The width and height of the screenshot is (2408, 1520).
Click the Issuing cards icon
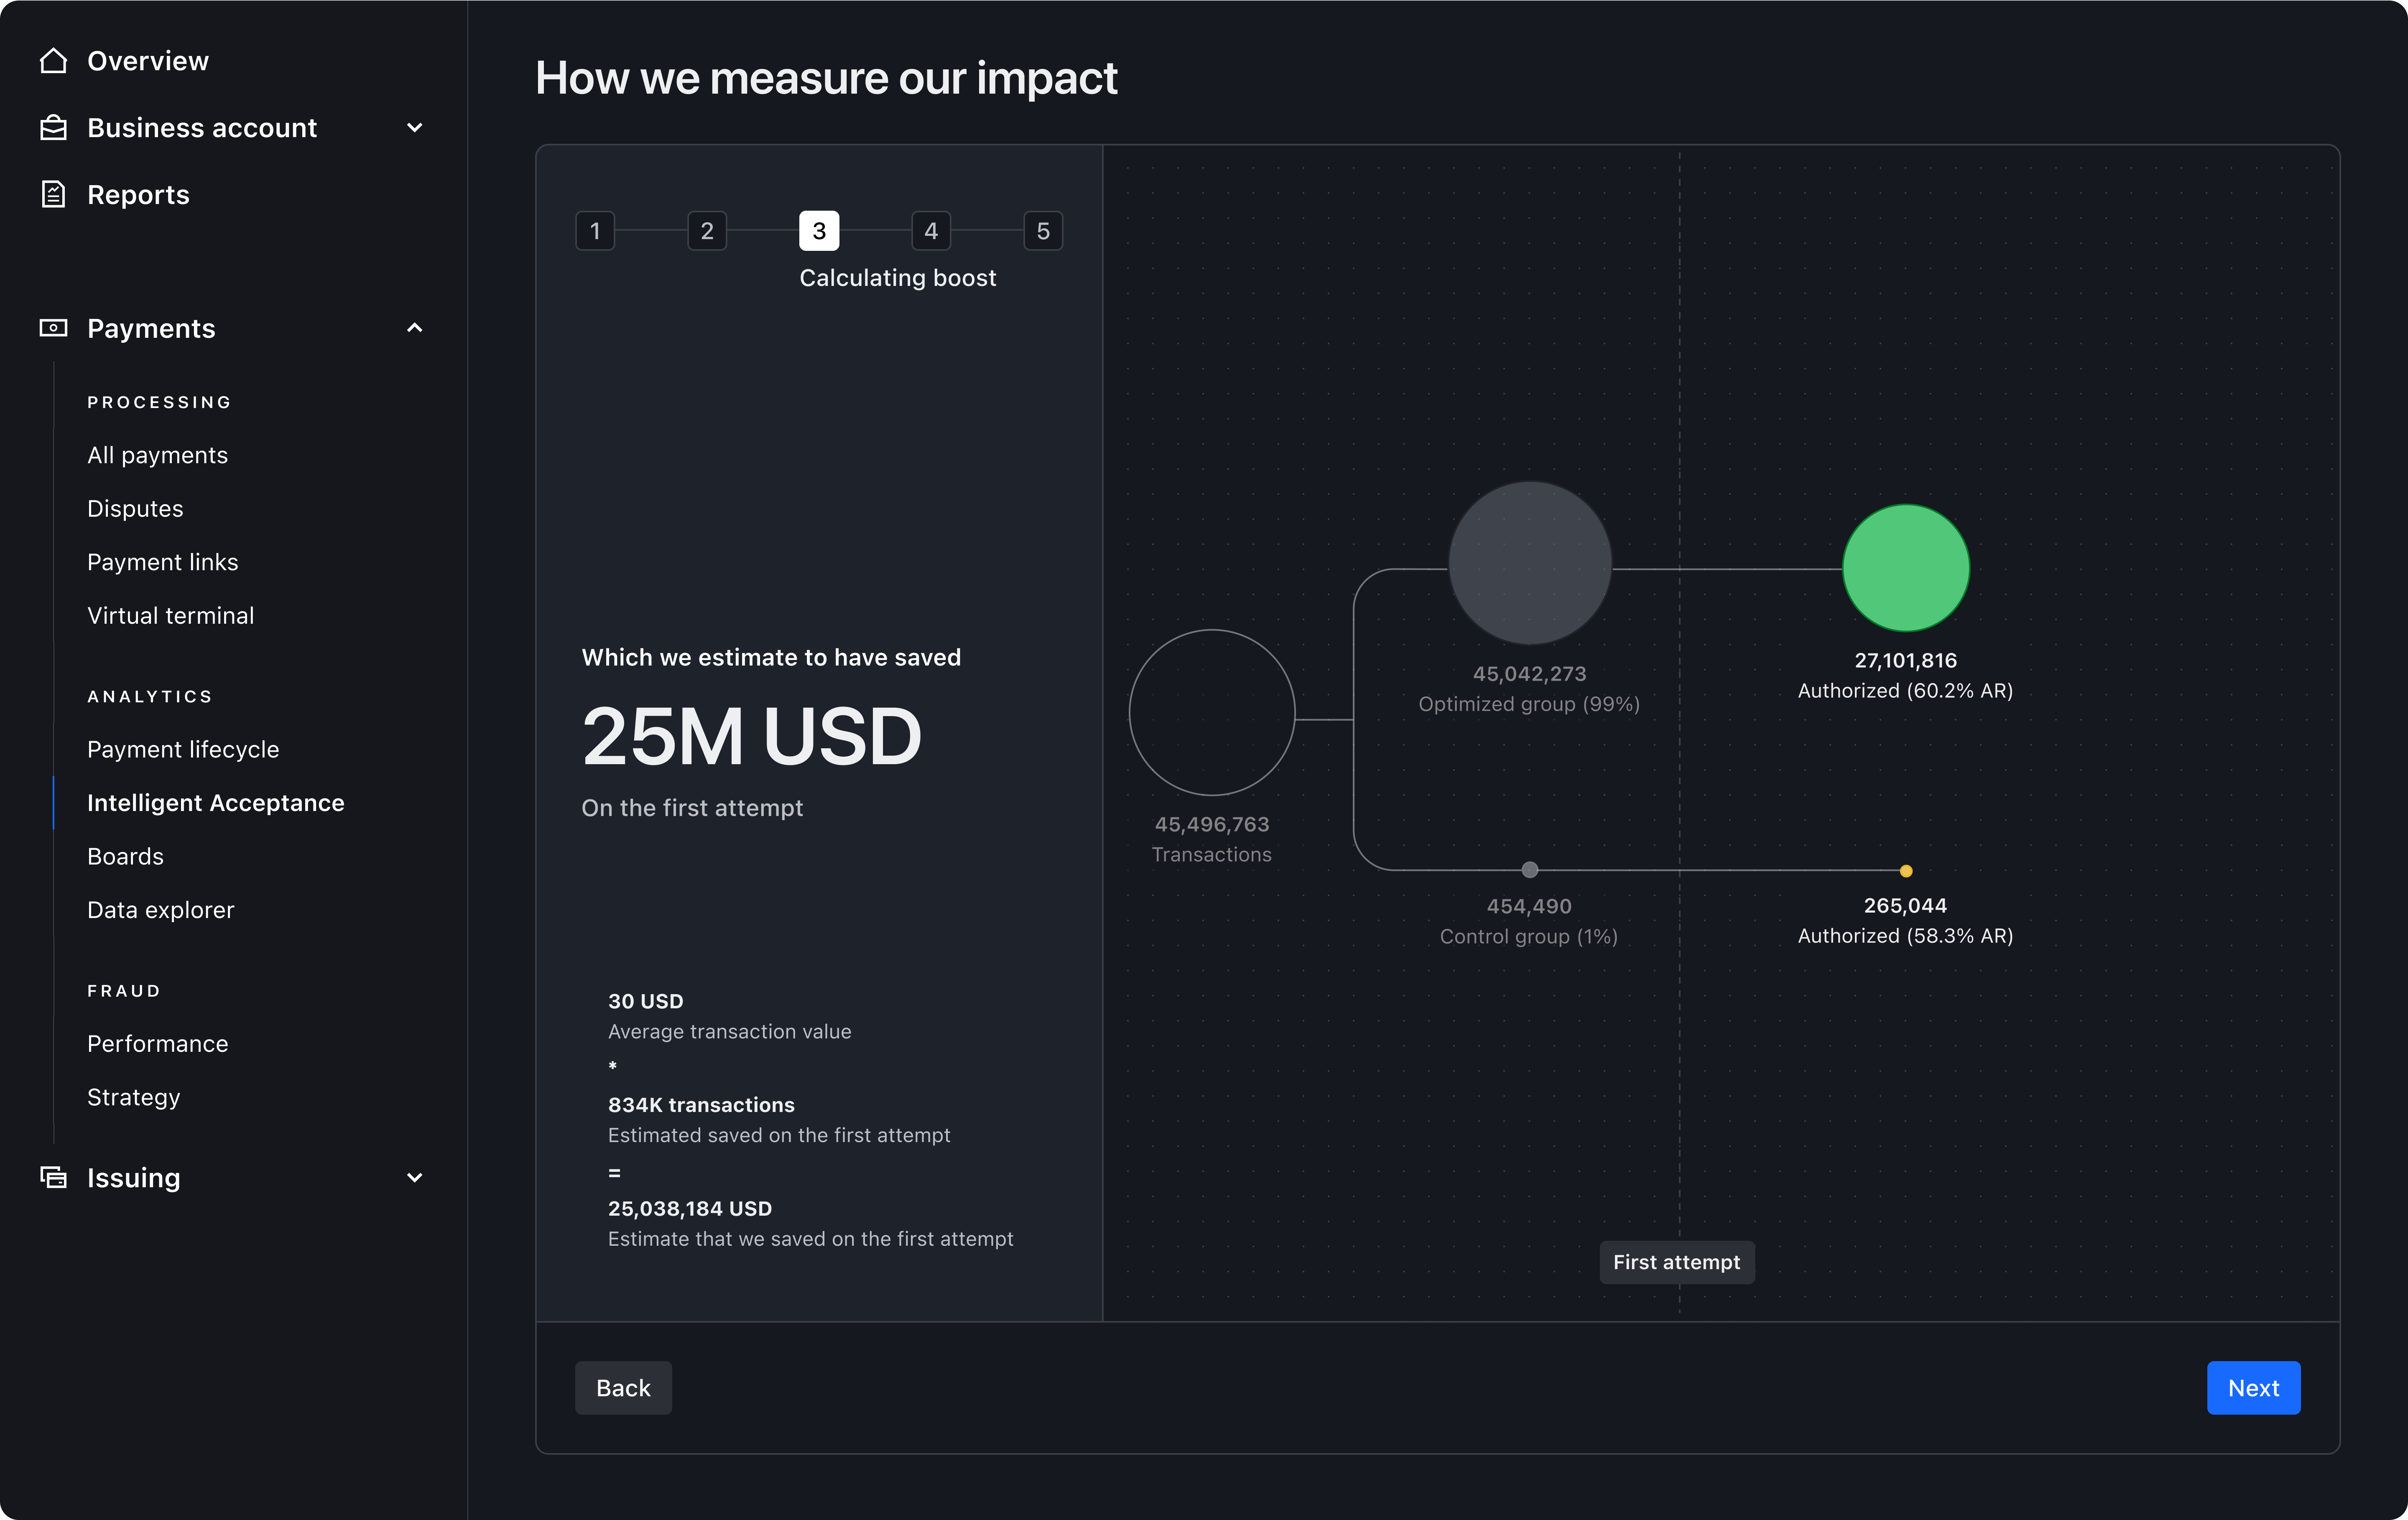pos(53,1177)
